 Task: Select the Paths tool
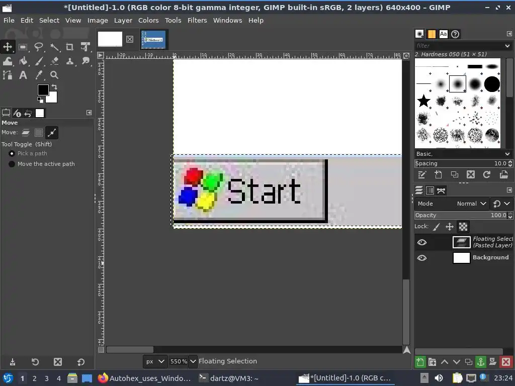point(7,75)
